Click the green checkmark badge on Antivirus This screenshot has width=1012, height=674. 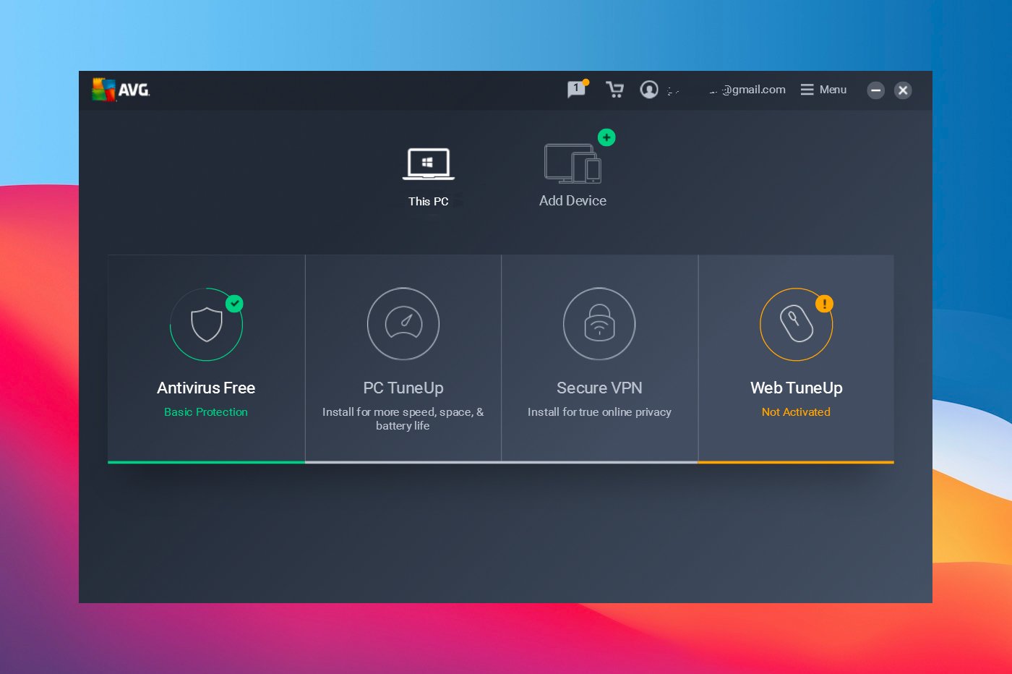[x=234, y=304]
